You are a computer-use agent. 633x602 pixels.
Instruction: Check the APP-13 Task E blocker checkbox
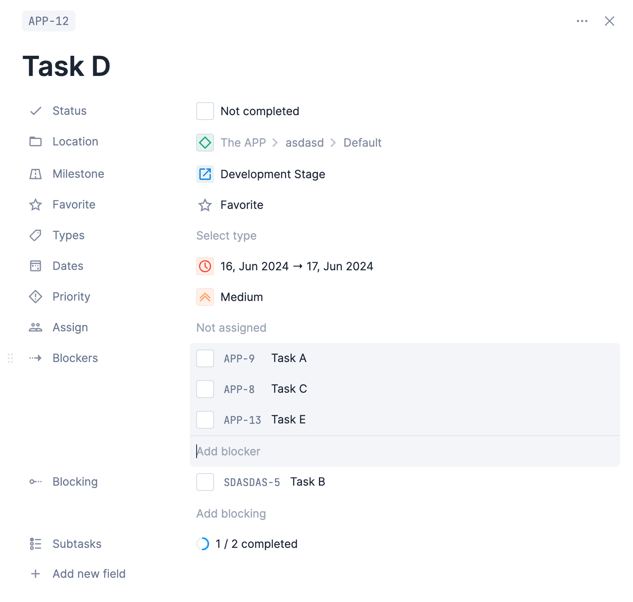tap(205, 420)
